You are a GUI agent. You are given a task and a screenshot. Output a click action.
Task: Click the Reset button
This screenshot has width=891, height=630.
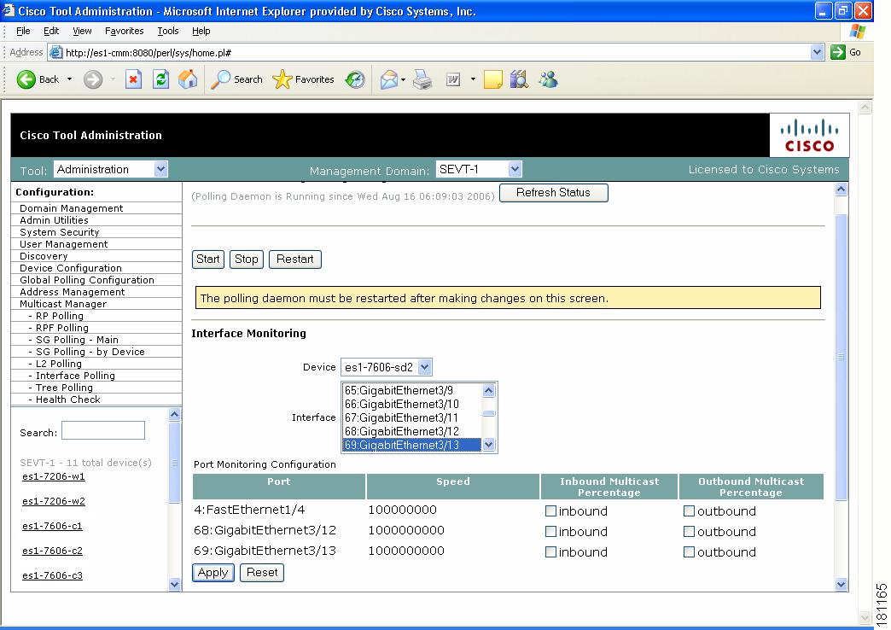(x=262, y=573)
